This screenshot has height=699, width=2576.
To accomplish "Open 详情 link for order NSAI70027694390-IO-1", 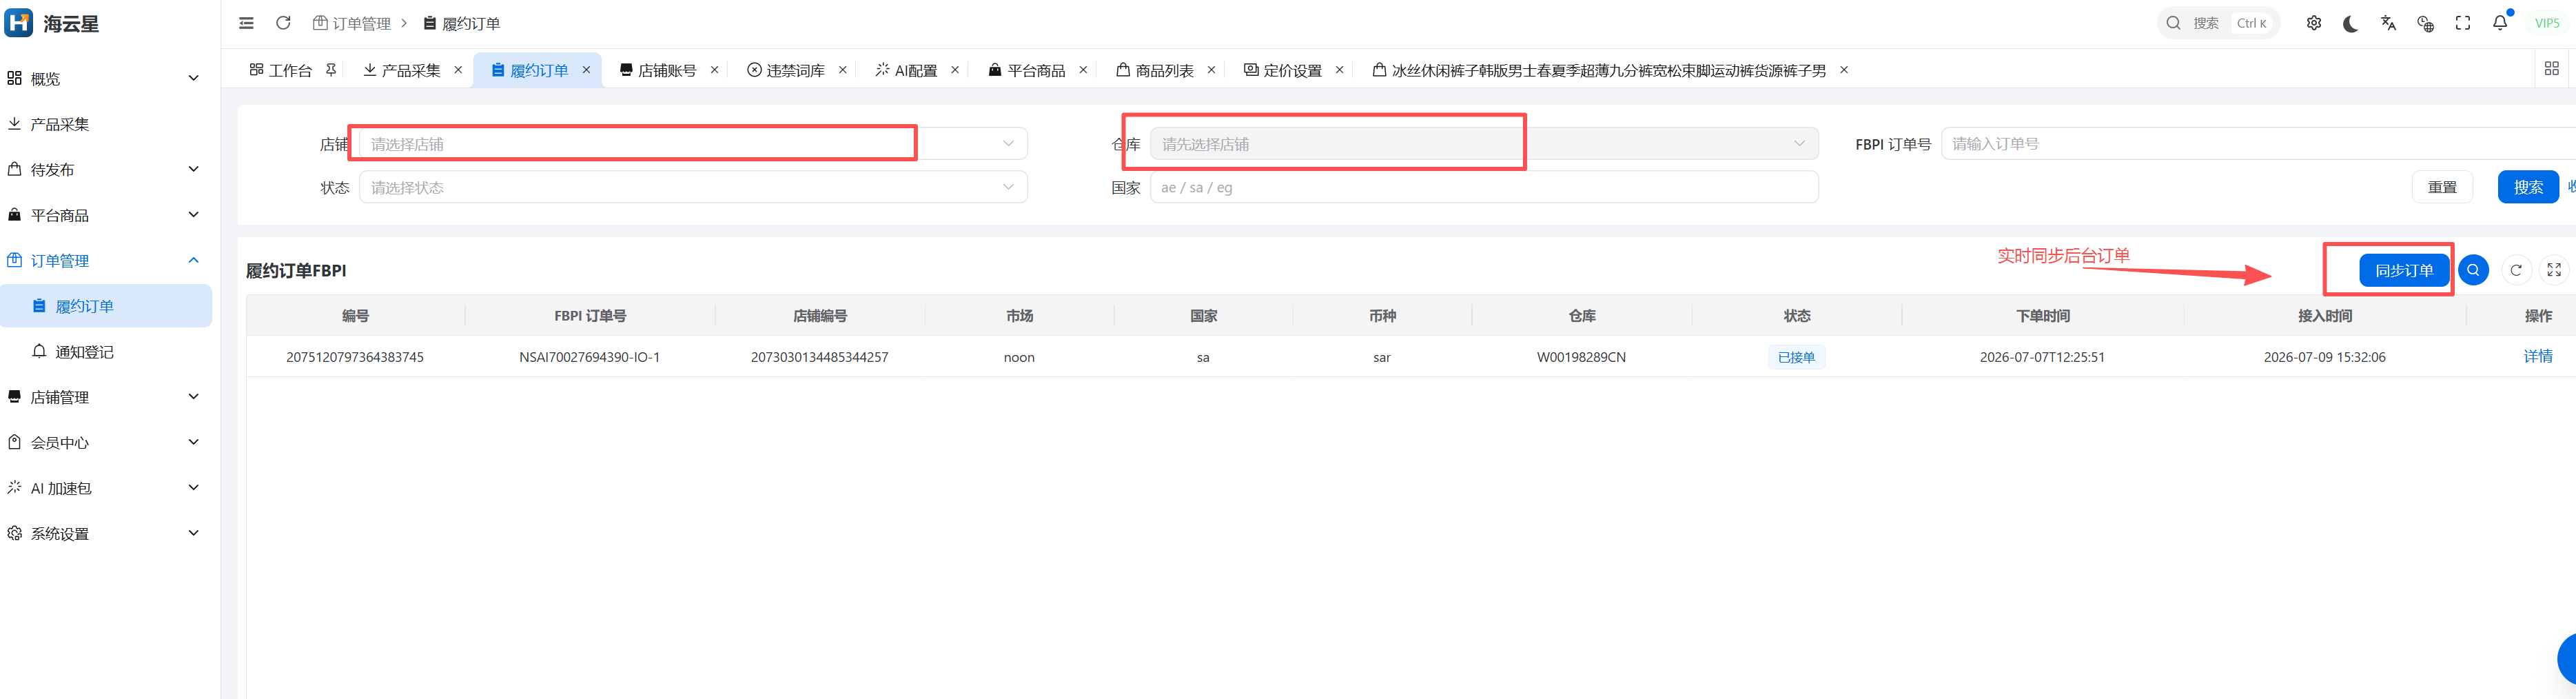I will 2538,357.
